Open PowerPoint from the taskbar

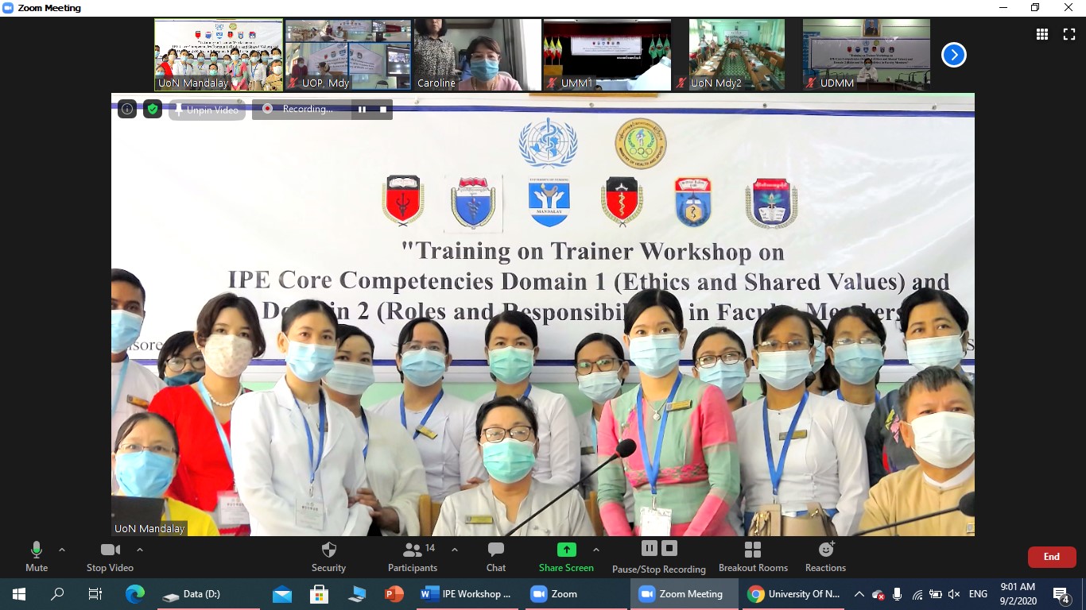[x=394, y=594]
